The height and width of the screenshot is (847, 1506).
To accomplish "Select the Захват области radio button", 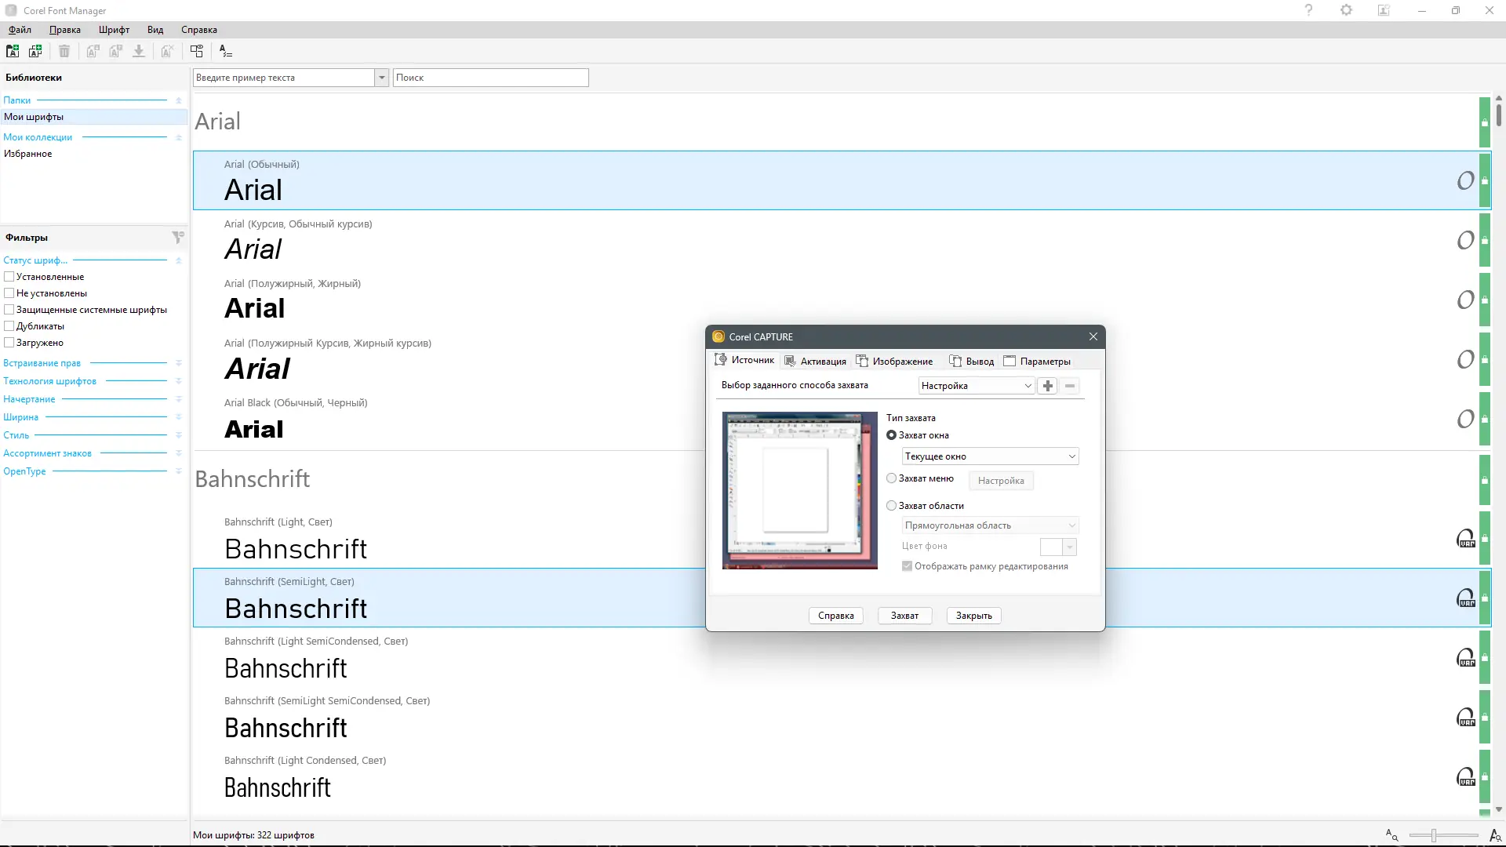I will (891, 506).
